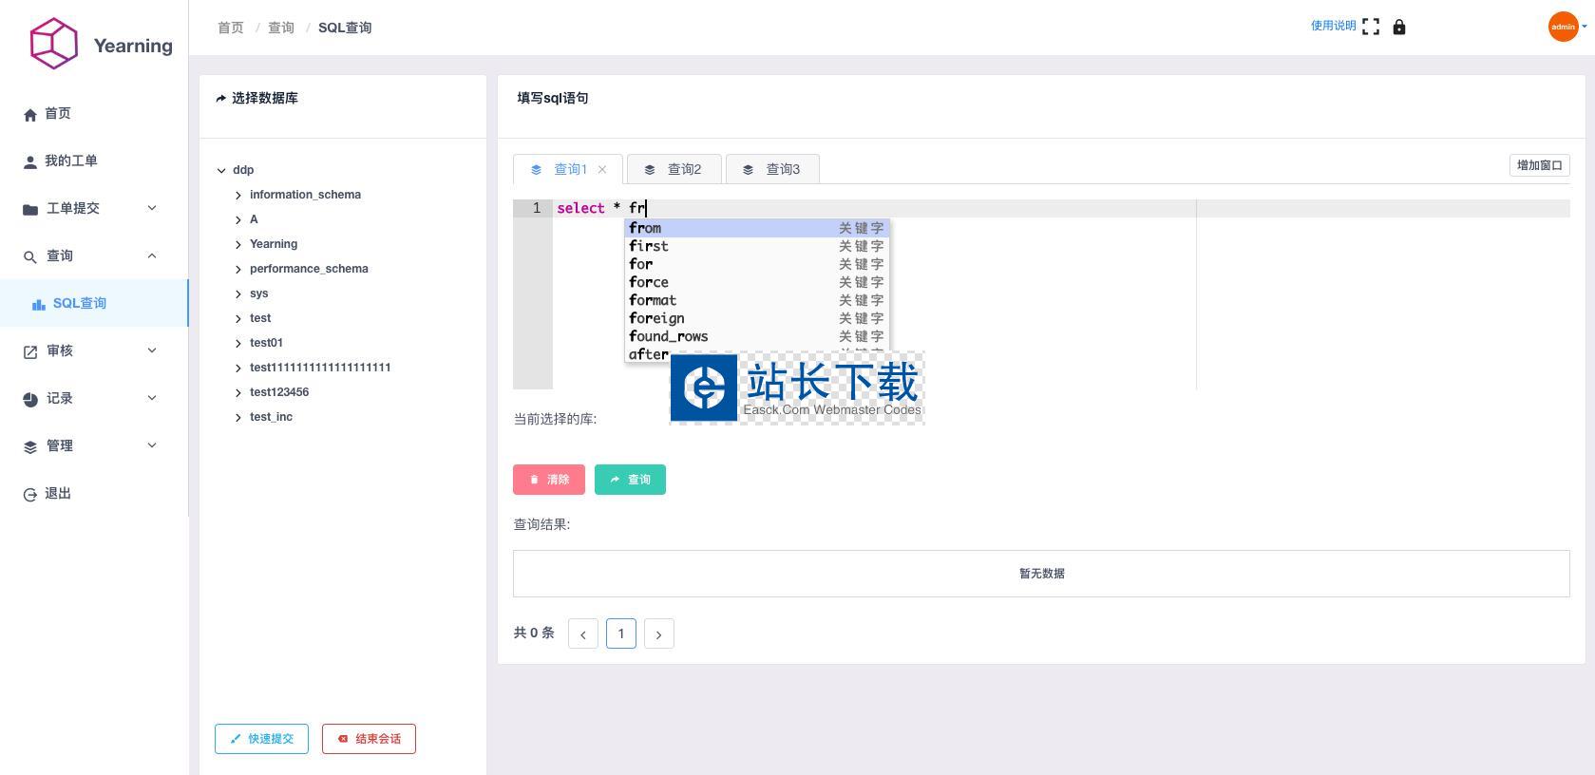Screen dimensions: 1595x775
Task: Open SQL查询 in the sidebar
Action: tap(94, 303)
